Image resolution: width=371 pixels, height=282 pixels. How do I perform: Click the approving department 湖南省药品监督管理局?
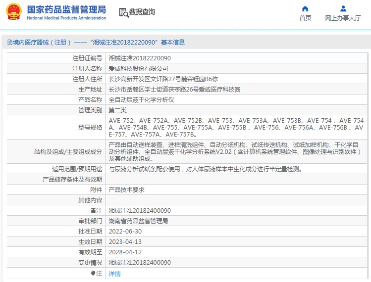(x=138, y=221)
